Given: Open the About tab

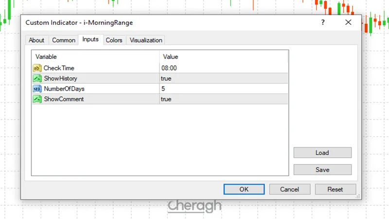Looking at the screenshot, I should [36, 40].
